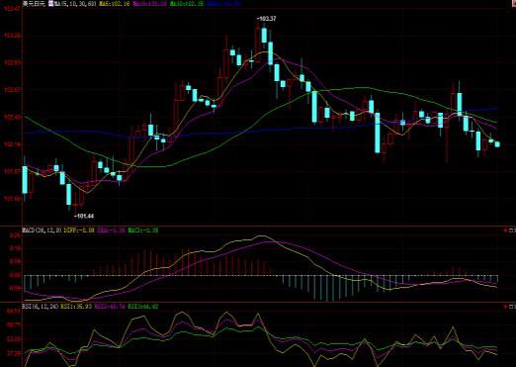
Task: Click the 101.44 low price marker
Action: point(84,216)
